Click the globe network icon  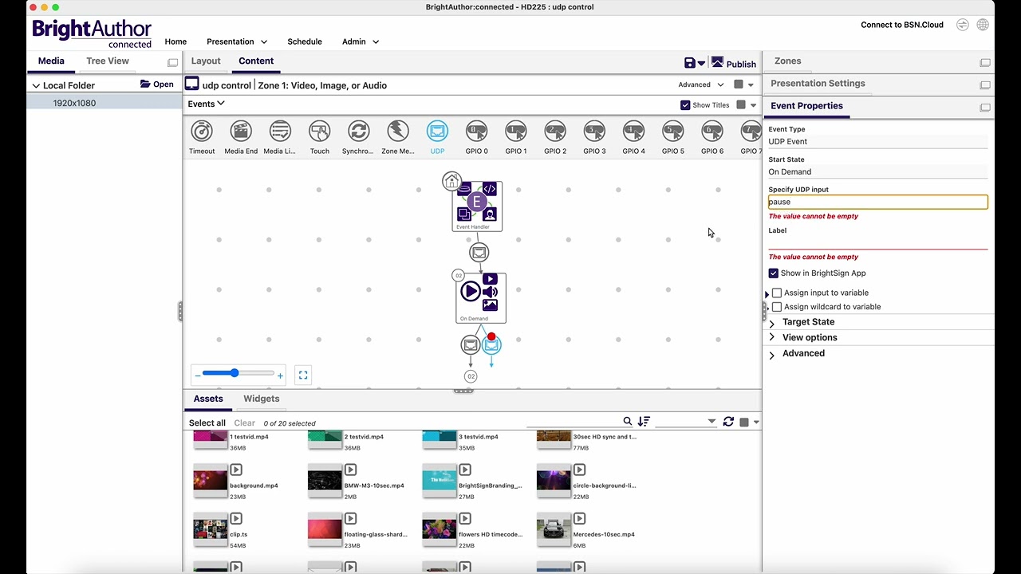[983, 25]
